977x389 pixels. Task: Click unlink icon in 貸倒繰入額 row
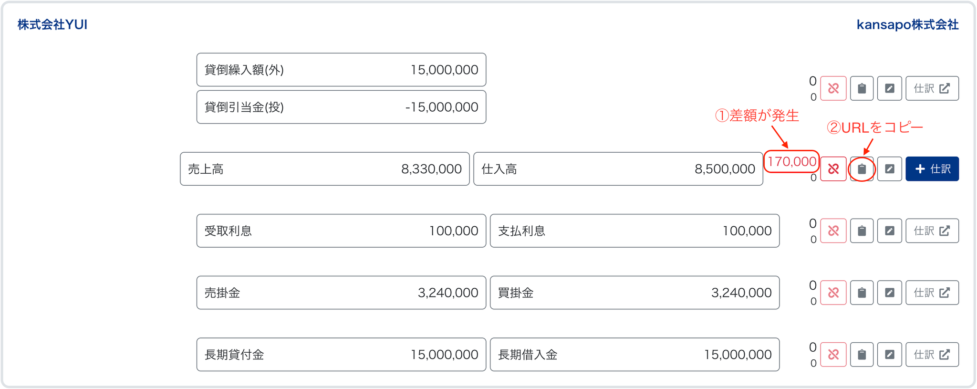click(833, 88)
